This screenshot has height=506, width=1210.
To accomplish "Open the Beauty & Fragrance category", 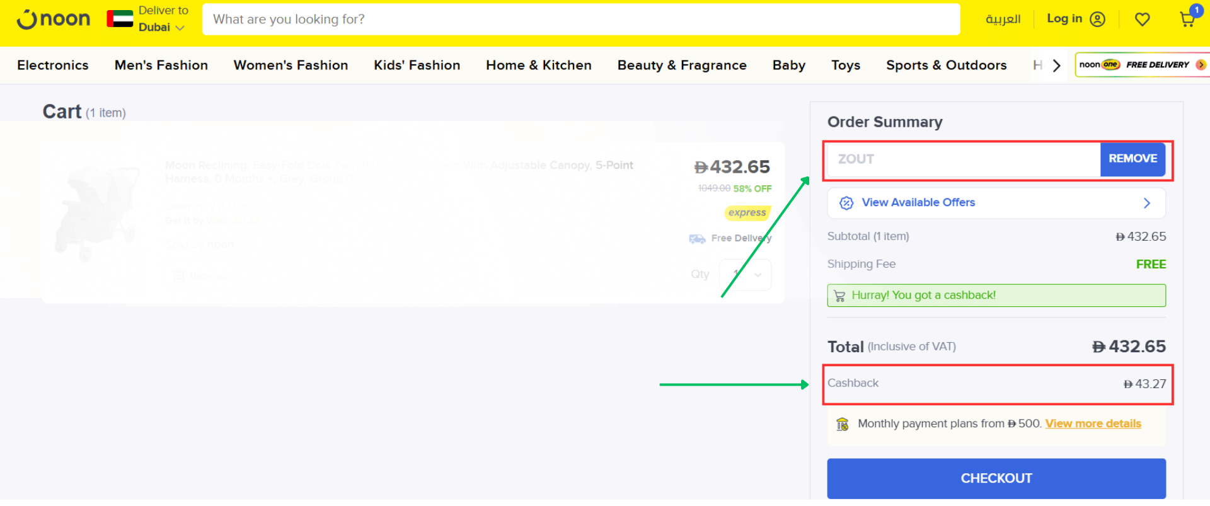I will tap(682, 66).
